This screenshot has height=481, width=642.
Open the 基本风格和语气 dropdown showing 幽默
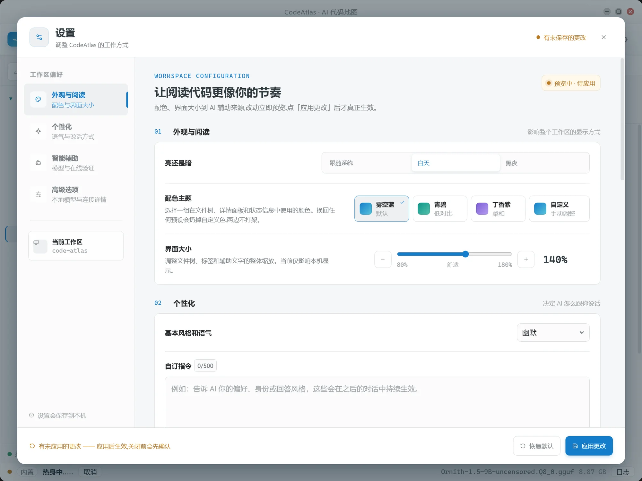click(x=553, y=333)
